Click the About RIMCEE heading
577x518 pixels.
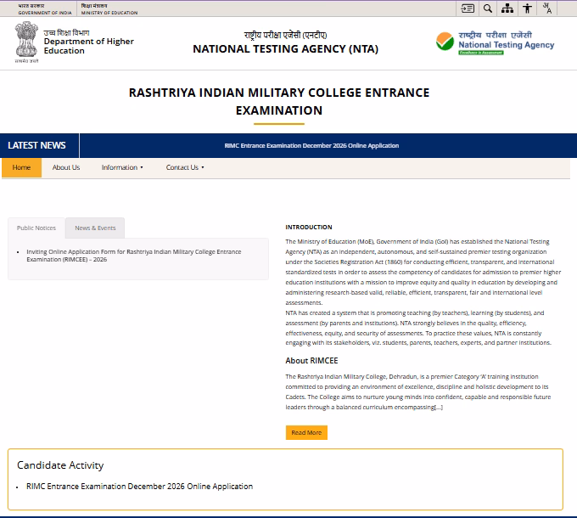tap(311, 361)
